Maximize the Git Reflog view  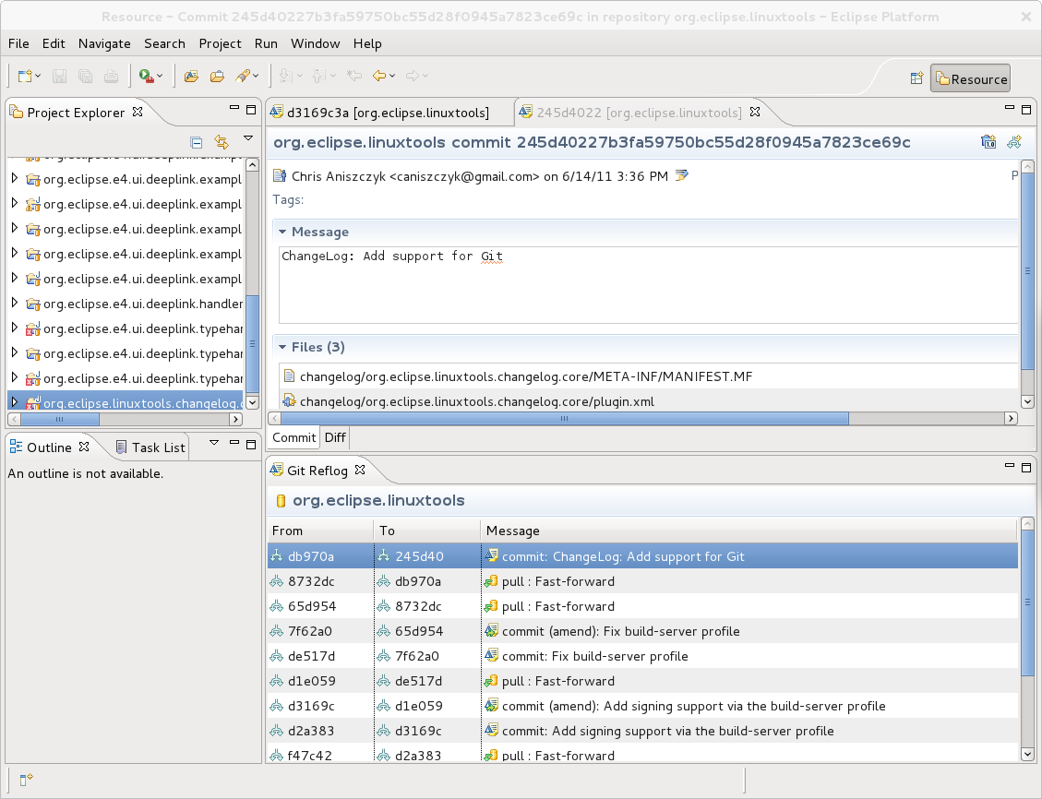[1026, 468]
